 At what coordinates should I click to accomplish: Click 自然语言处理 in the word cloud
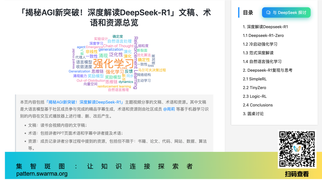click(x=120, y=41)
